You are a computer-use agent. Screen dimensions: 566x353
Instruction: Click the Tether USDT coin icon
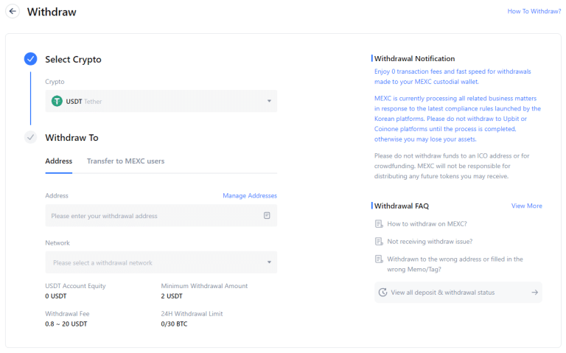[x=57, y=101]
